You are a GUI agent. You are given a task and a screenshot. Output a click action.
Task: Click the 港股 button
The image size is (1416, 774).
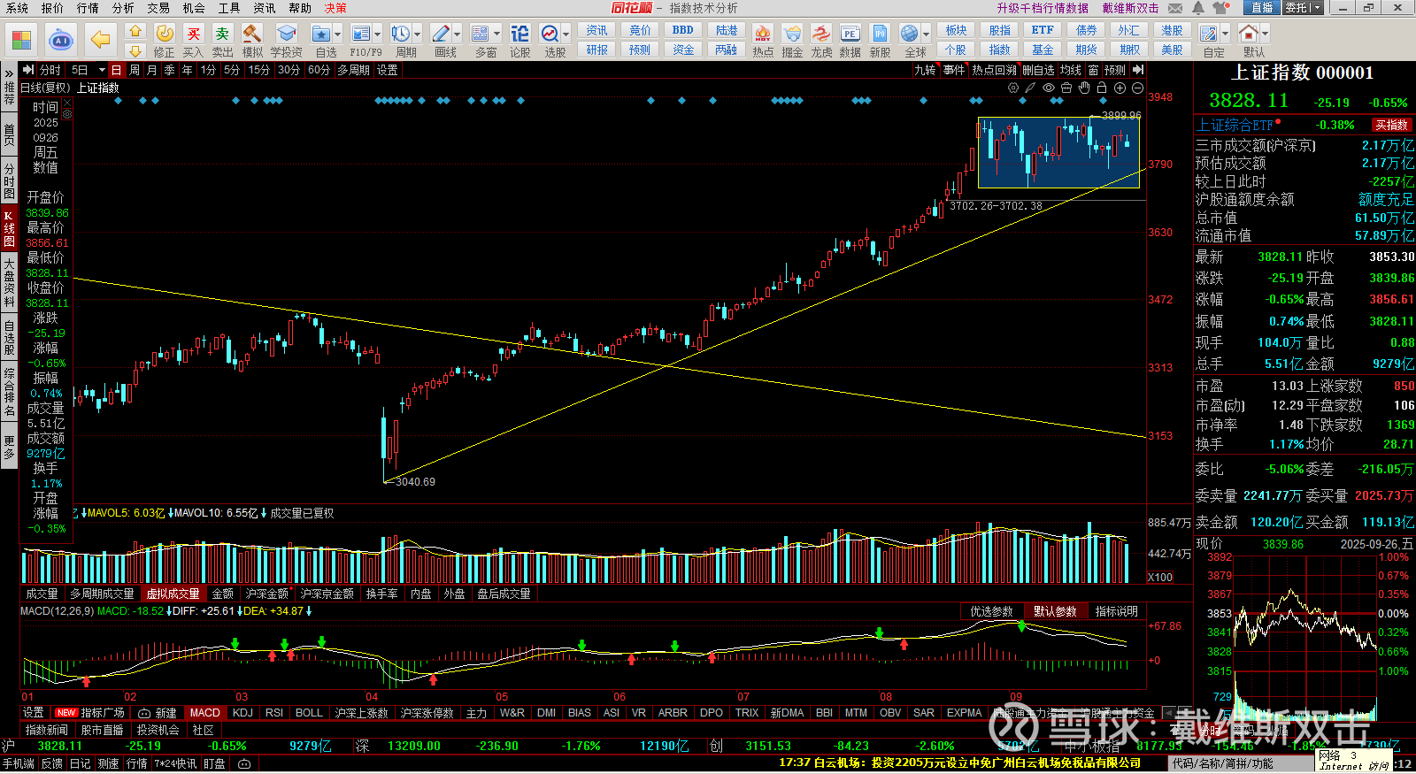(x=1172, y=30)
